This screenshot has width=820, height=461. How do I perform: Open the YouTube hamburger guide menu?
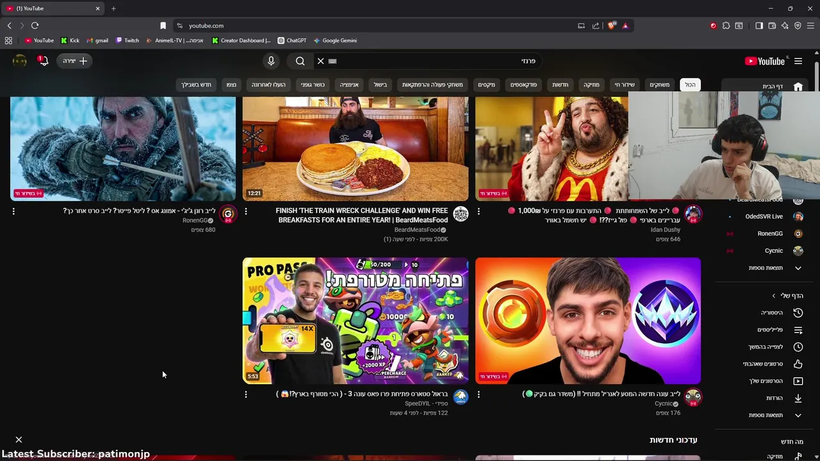pos(798,61)
